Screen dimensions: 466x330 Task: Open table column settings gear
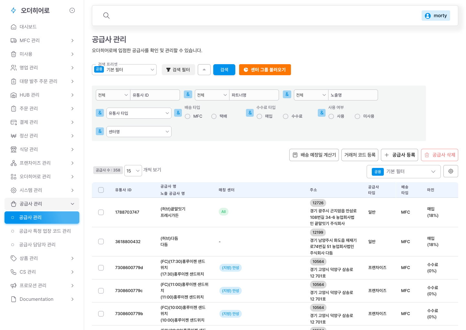tap(451, 171)
